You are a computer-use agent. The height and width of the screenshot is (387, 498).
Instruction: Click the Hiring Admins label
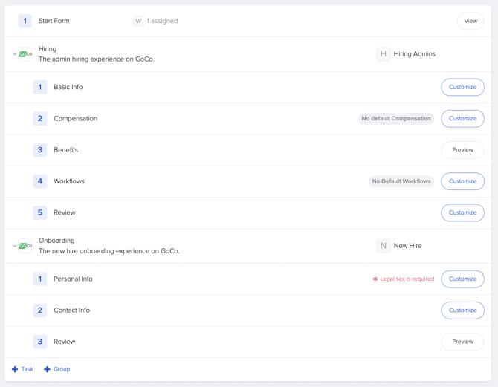point(415,54)
